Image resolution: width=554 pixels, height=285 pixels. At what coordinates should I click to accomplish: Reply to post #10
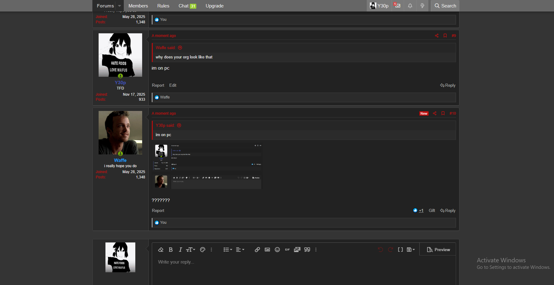pos(448,211)
